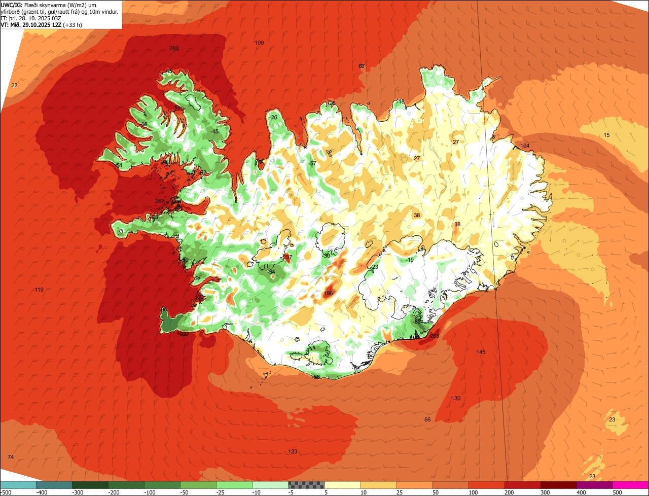Image resolution: width=649 pixels, height=496 pixels.
Task: Click the 123 value in the southern sea
Action: [293, 451]
